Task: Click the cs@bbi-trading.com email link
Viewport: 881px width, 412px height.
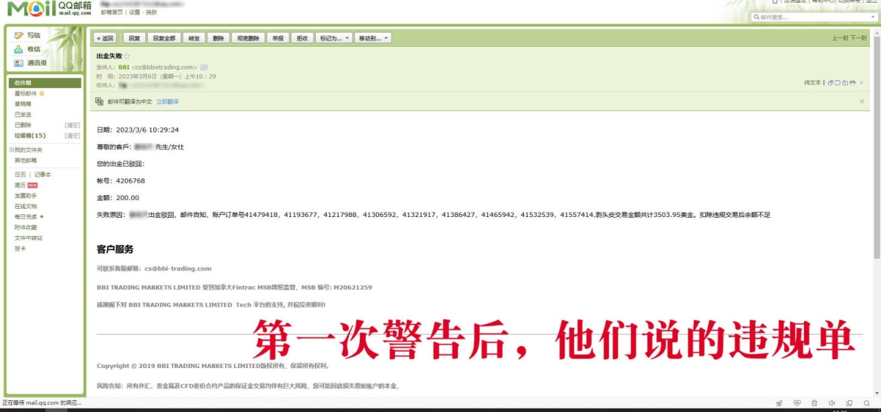Action: point(178,268)
